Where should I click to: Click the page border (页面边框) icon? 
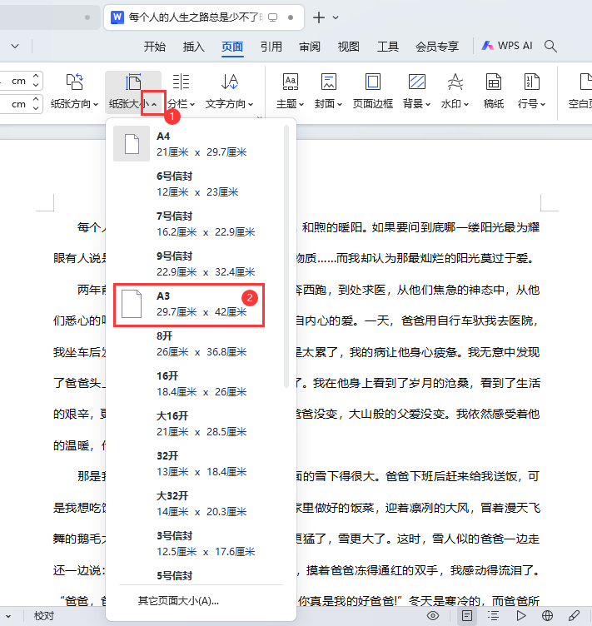(372, 82)
